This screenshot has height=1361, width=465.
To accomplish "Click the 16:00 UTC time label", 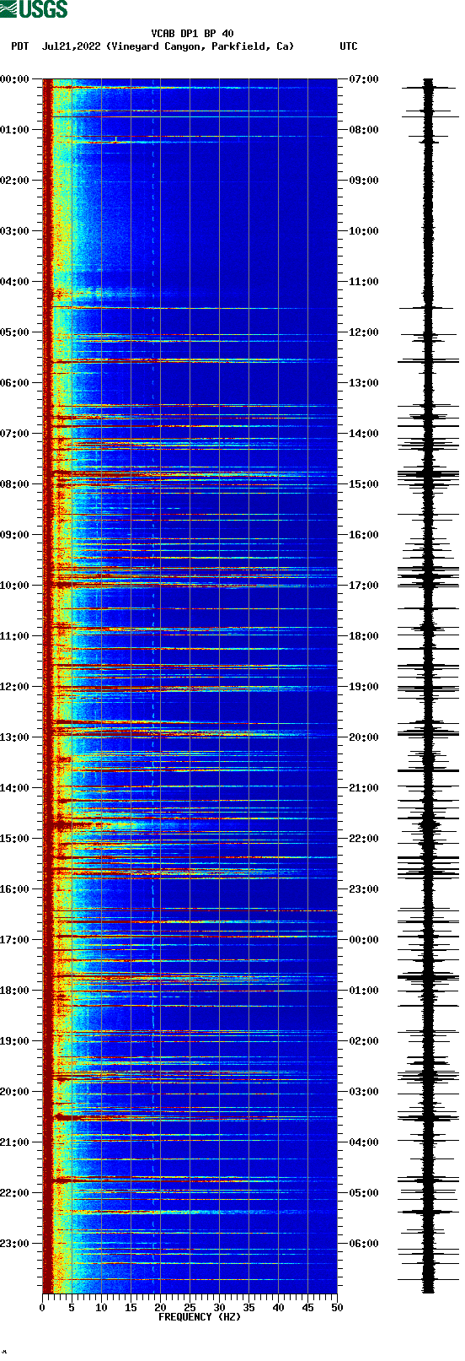I will pyautogui.click(x=364, y=535).
